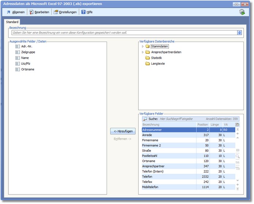Open the Einstellungen menu
The image size is (254, 204).
click(x=65, y=12)
